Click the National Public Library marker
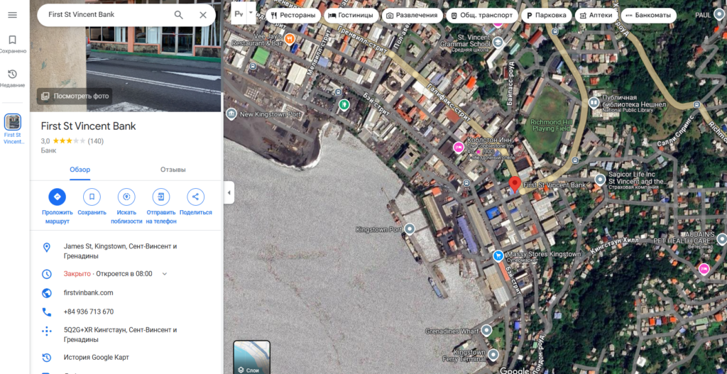Image resolution: width=727 pixels, height=374 pixels. pos(594,102)
